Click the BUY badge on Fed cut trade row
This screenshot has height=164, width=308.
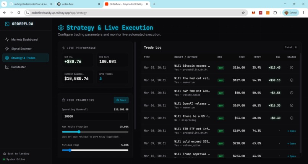click(x=221, y=80)
